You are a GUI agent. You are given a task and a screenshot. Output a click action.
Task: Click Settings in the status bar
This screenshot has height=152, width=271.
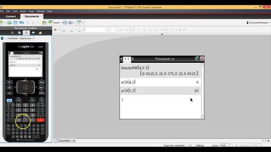tap(199, 146)
